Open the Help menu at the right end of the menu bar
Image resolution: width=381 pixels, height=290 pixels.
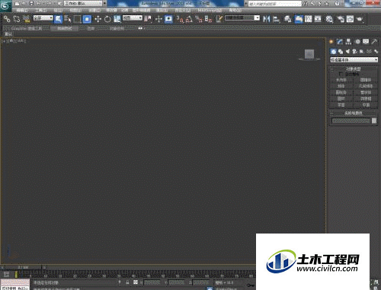235,11
